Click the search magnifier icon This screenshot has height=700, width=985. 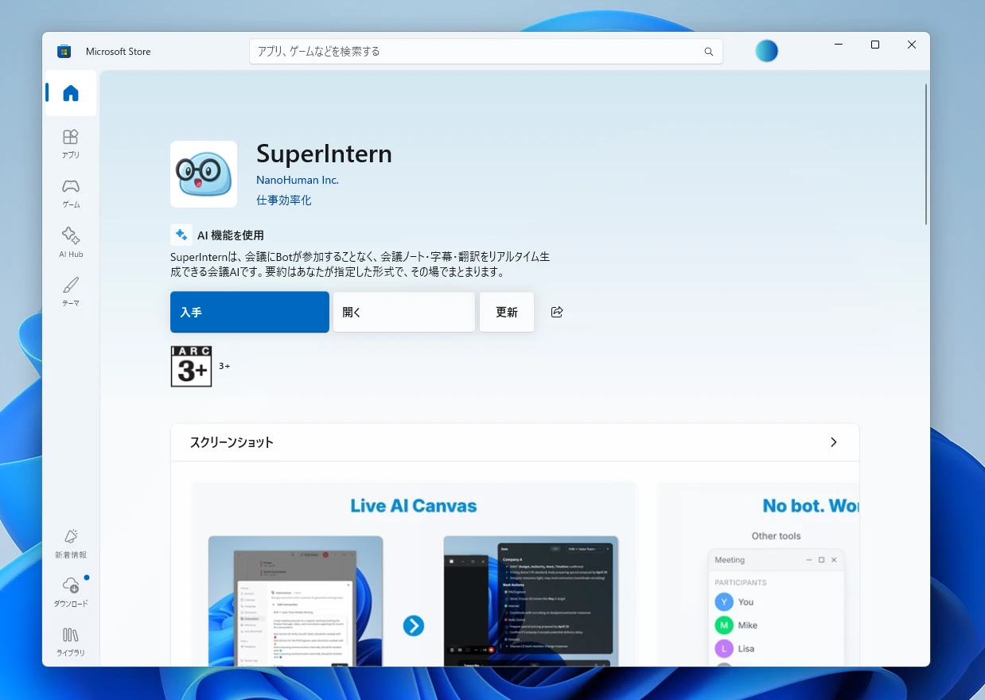[708, 52]
